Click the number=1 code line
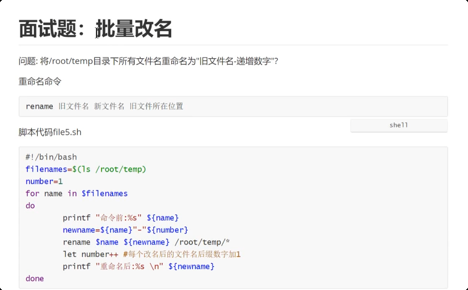 [44, 181]
